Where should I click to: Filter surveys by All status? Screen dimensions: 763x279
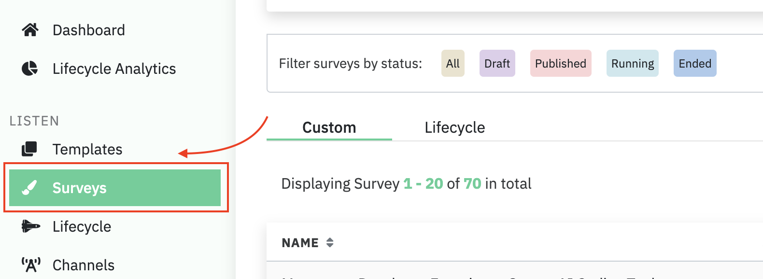point(452,63)
